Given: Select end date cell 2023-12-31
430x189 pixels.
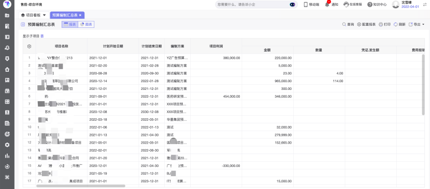Looking at the screenshot, I should click(152, 181).
